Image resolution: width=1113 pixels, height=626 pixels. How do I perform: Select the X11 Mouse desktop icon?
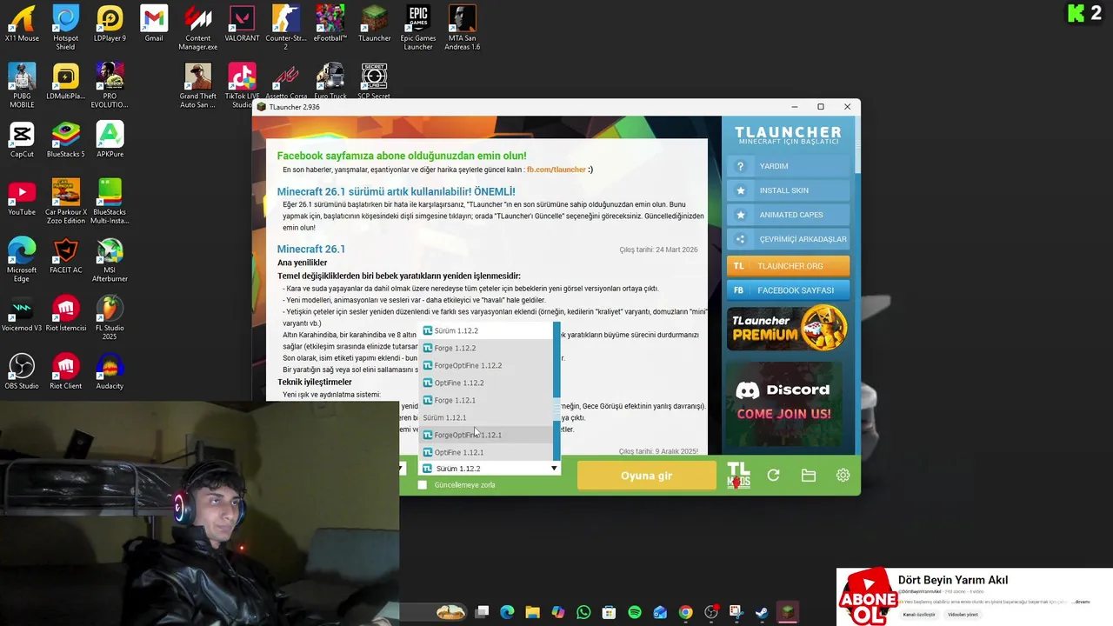click(22, 23)
